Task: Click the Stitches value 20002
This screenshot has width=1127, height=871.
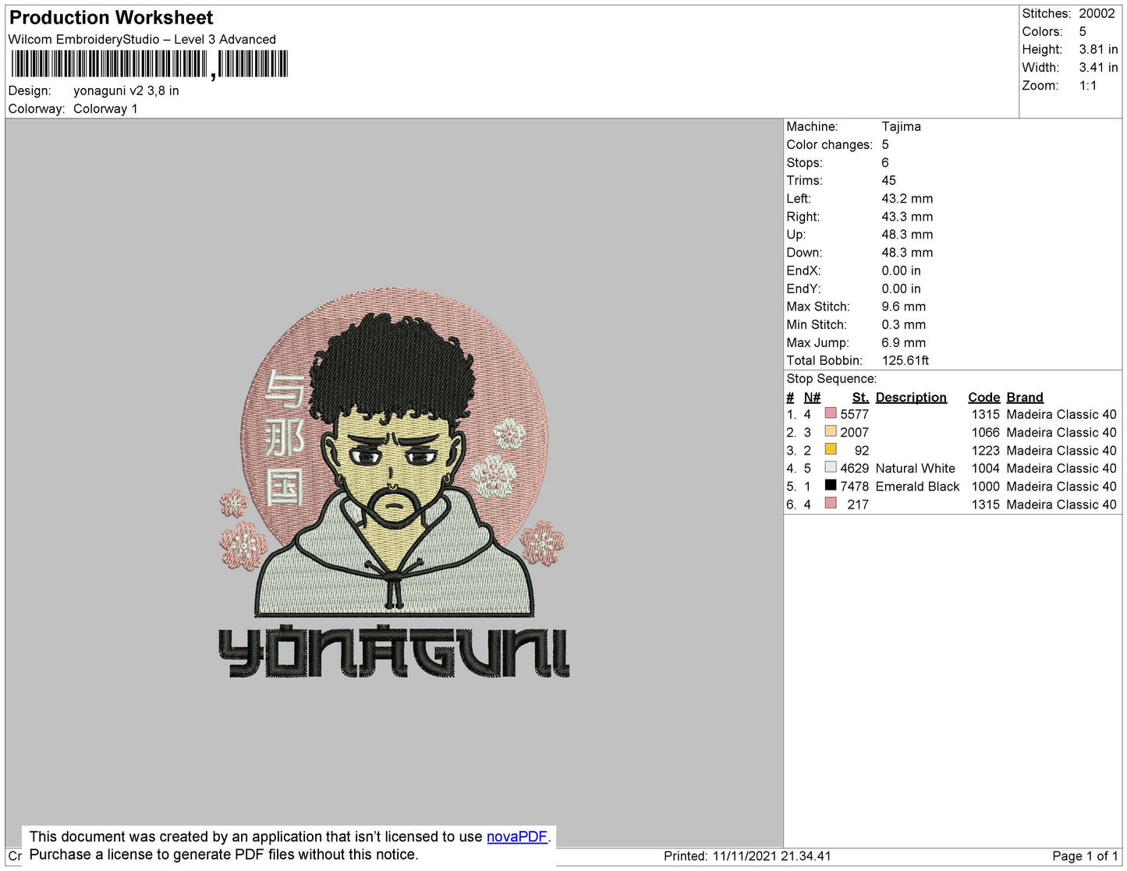Action: coord(1097,13)
